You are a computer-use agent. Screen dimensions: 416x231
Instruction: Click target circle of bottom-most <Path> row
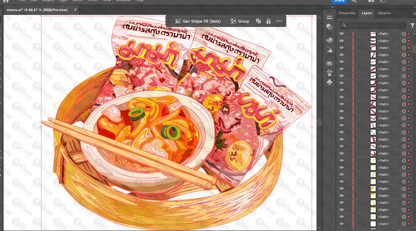coord(404,224)
